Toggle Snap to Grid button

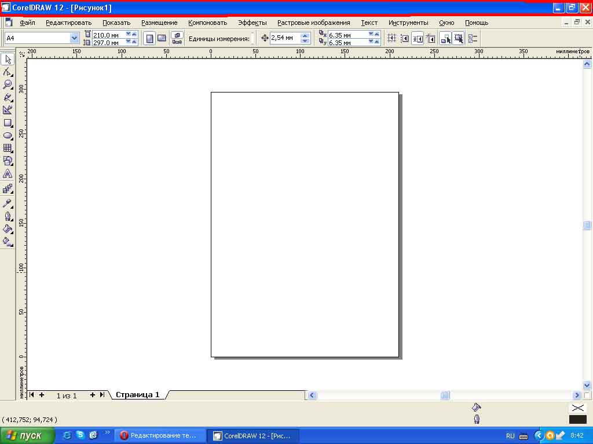391,38
